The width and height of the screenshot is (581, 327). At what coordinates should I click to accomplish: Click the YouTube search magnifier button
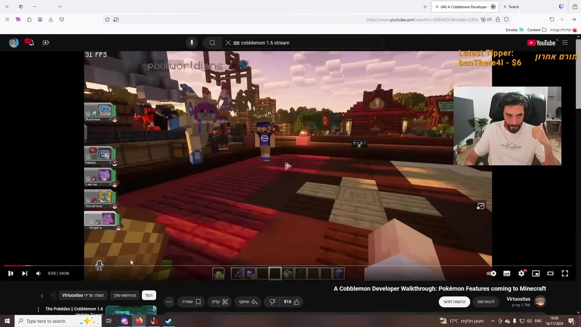(212, 43)
